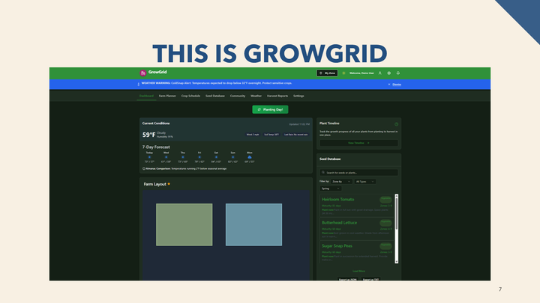Select the green plot in Farm Layout
The image size is (540, 303).
[184, 224]
